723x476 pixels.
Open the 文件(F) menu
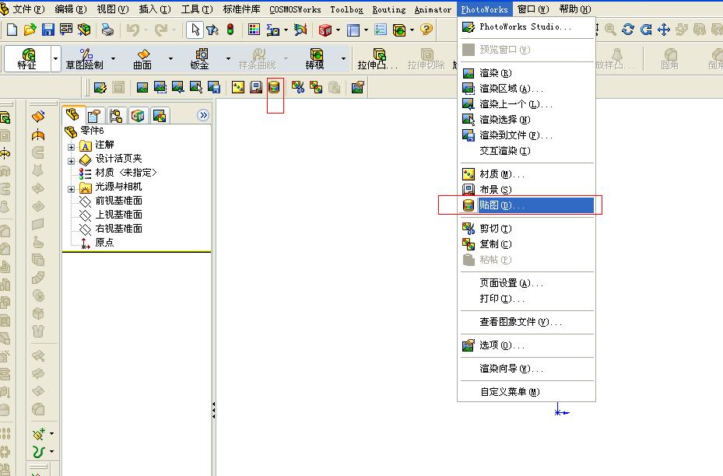(x=28, y=9)
